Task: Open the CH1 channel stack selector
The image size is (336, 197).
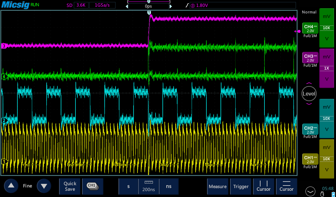Action: pos(92,186)
